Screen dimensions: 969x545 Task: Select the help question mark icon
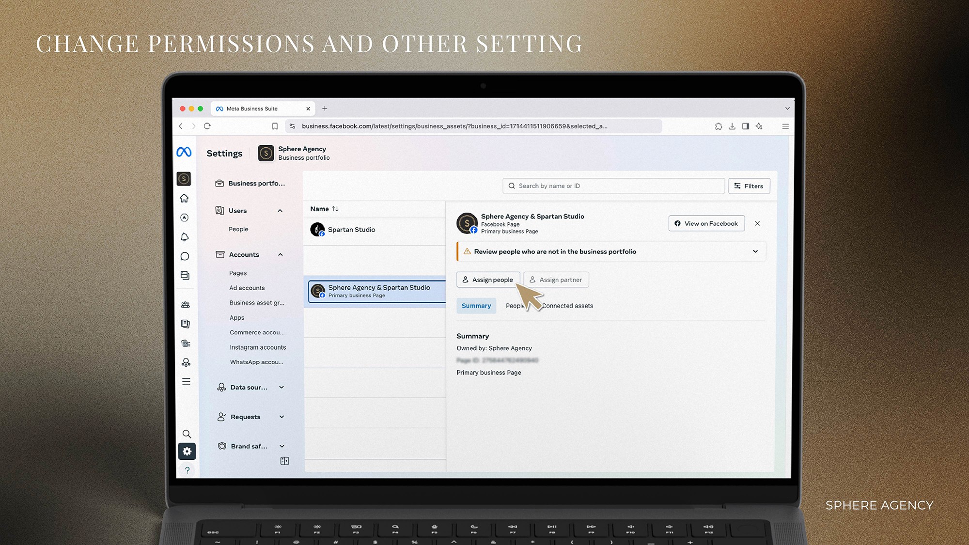click(x=187, y=469)
